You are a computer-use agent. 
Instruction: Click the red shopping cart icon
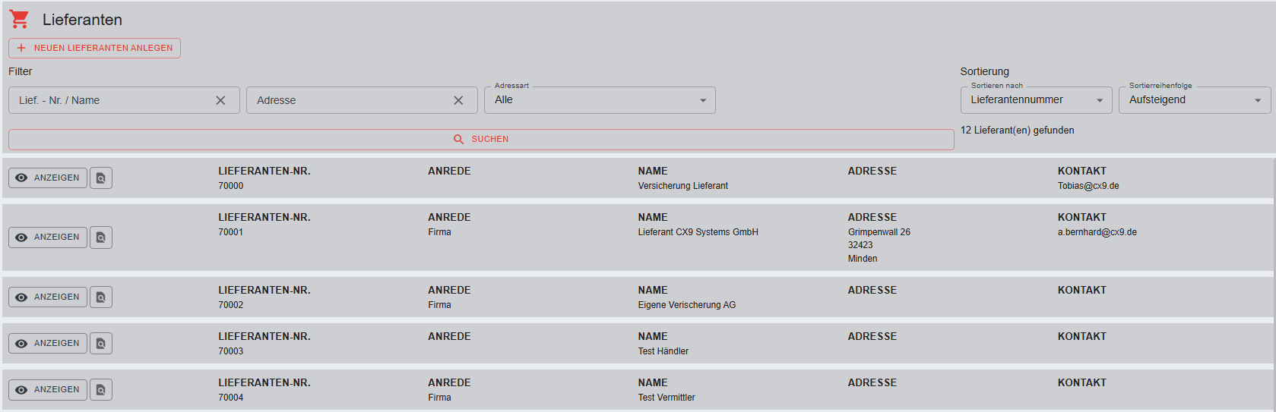click(19, 20)
